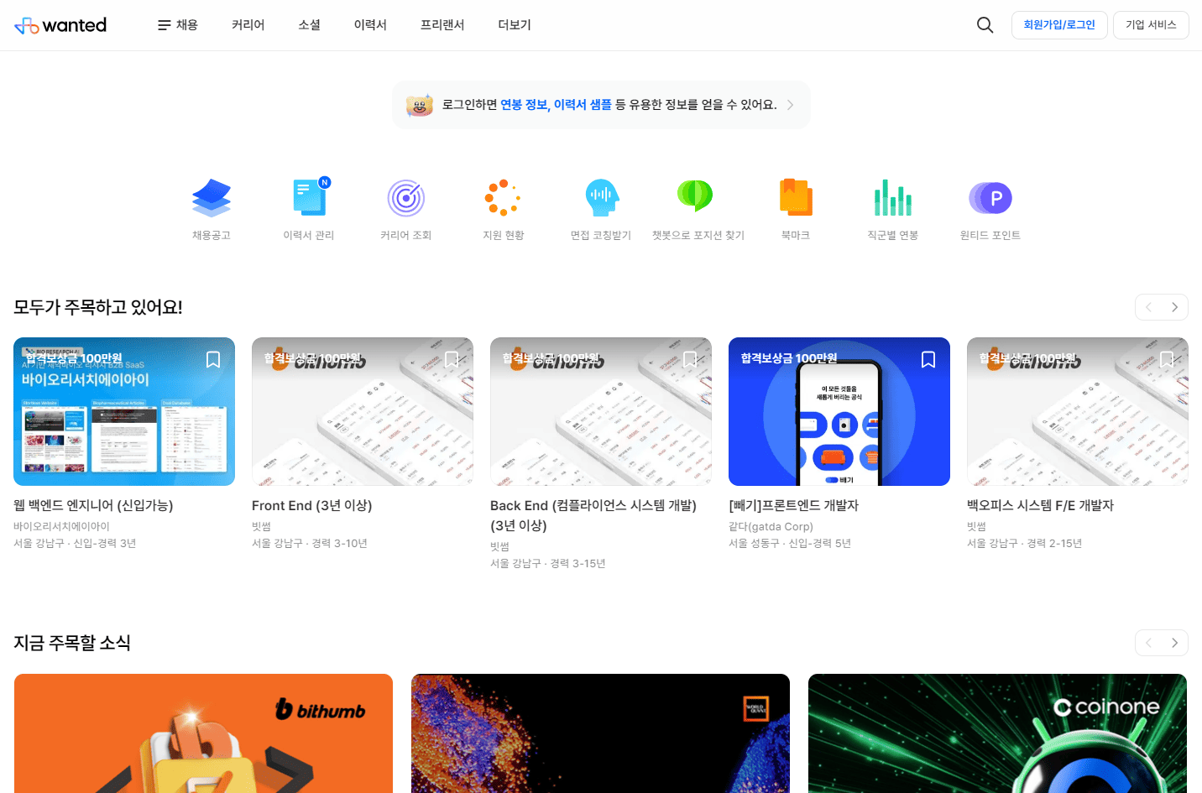Click 서울 강남구 · 경력 2-15년 text
This screenshot has width=1202, height=793.
tap(1024, 543)
